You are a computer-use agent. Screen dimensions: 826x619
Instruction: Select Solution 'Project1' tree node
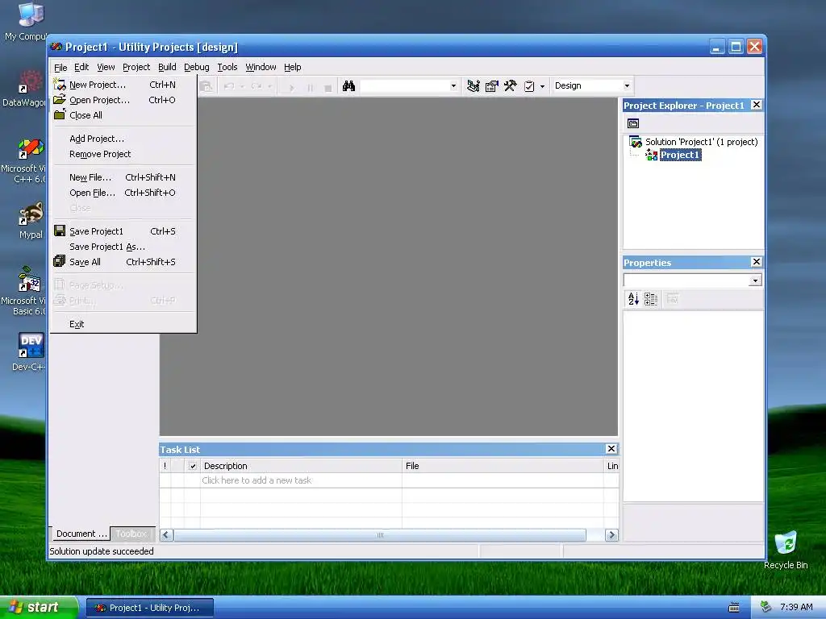click(x=701, y=142)
